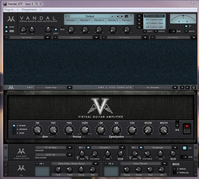Open Dynamic 1 microphone dropdown

tap(122, 147)
